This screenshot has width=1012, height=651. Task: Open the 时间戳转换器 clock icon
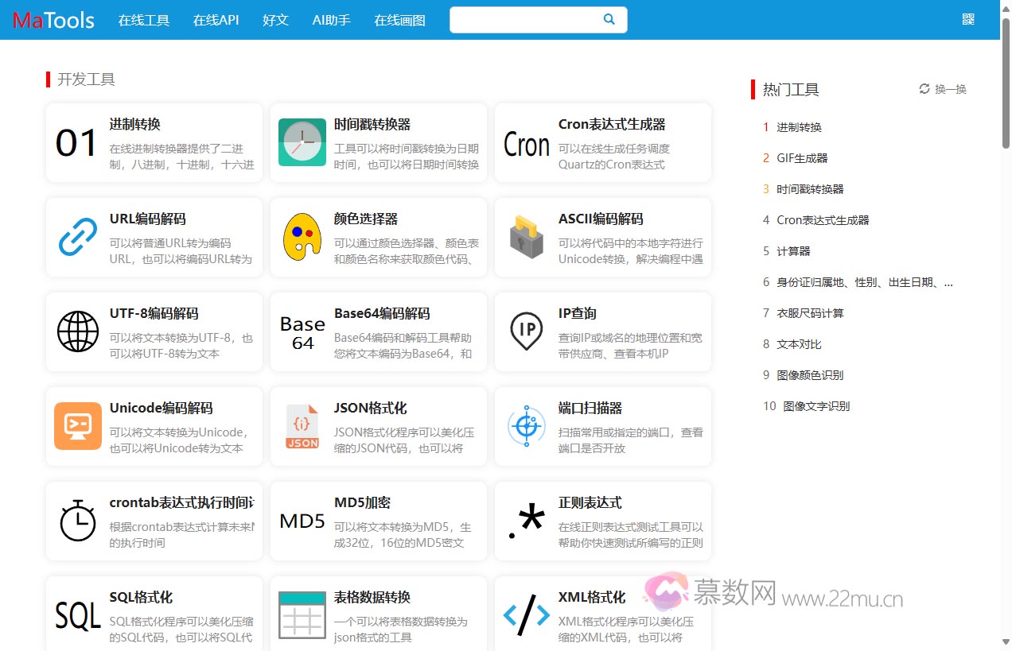coord(302,142)
